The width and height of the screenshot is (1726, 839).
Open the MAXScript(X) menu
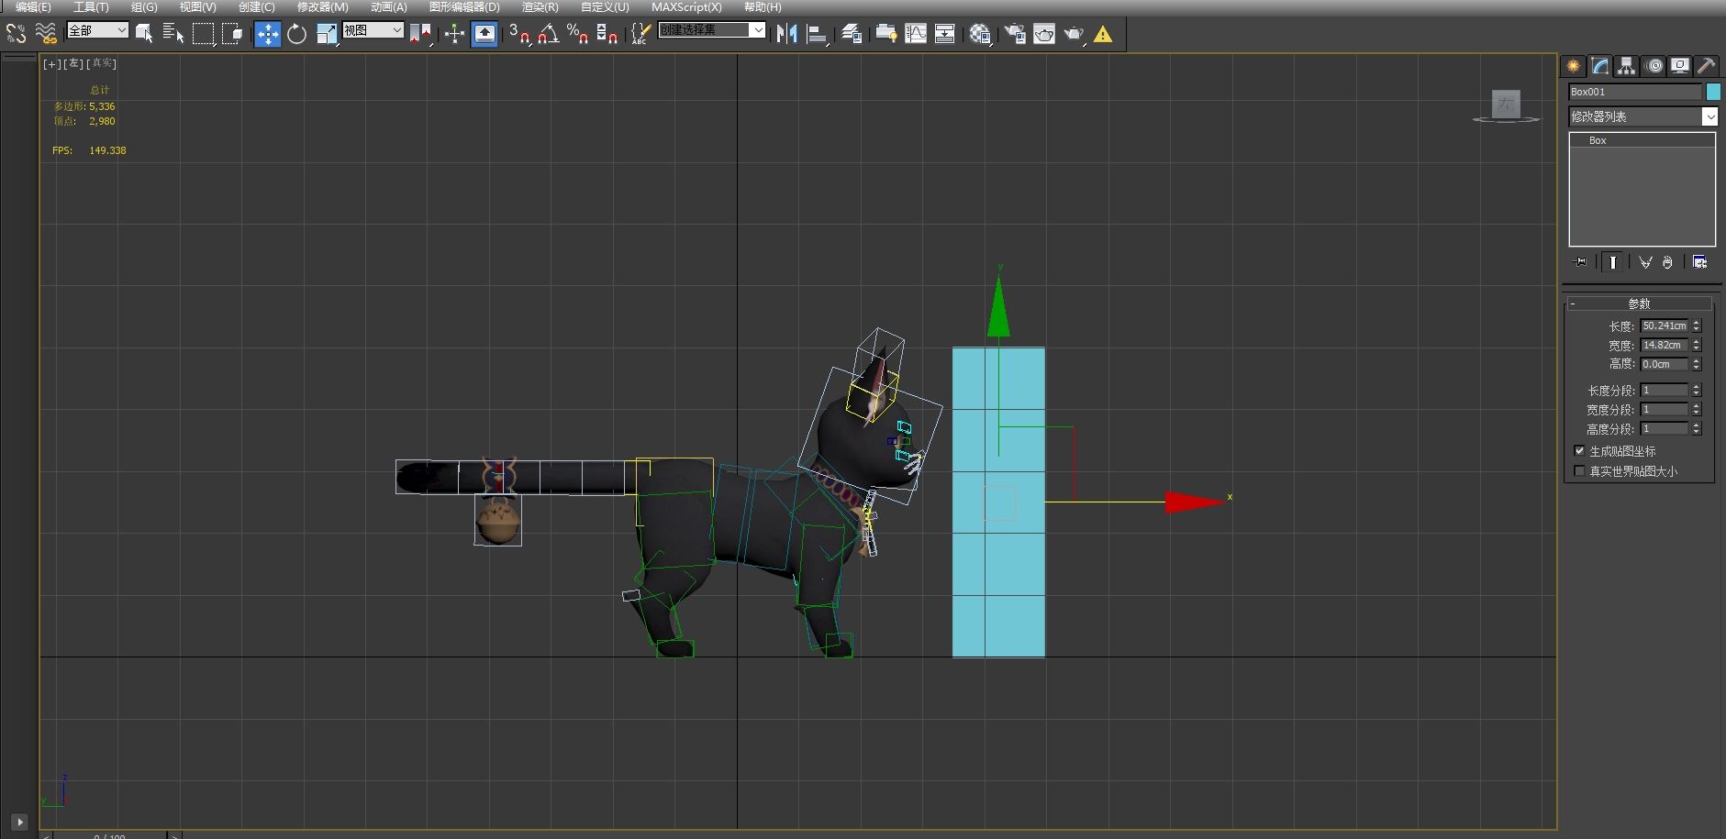click(x=686, y=7)
